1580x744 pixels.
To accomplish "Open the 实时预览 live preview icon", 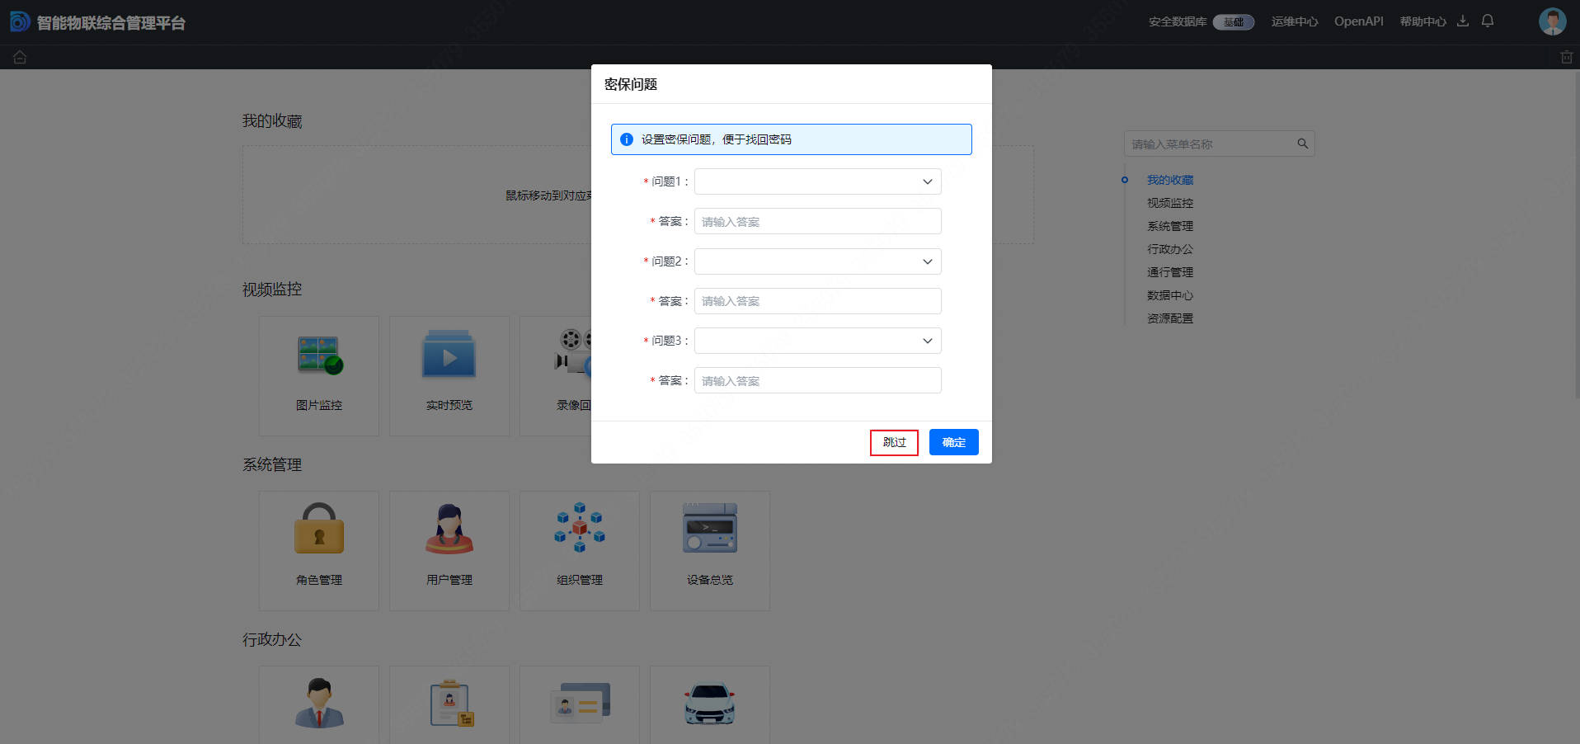I will click(449, 356).
